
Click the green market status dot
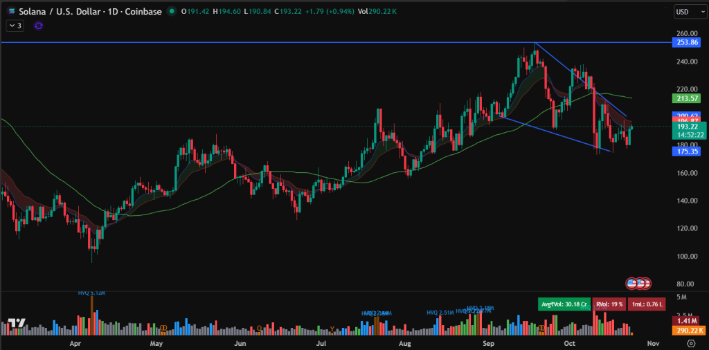pyautogui.click(x=172, y=12)
